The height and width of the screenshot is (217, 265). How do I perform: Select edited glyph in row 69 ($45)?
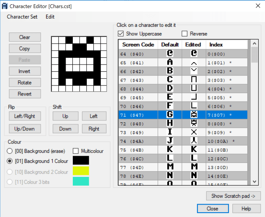[194, 97]
